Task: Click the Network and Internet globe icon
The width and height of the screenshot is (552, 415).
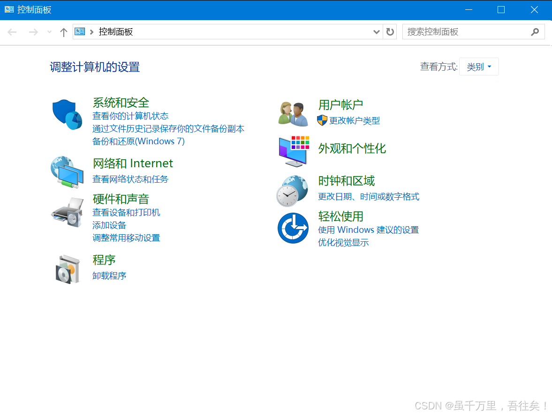Action: pyautogui.click(x=67, y=172)
